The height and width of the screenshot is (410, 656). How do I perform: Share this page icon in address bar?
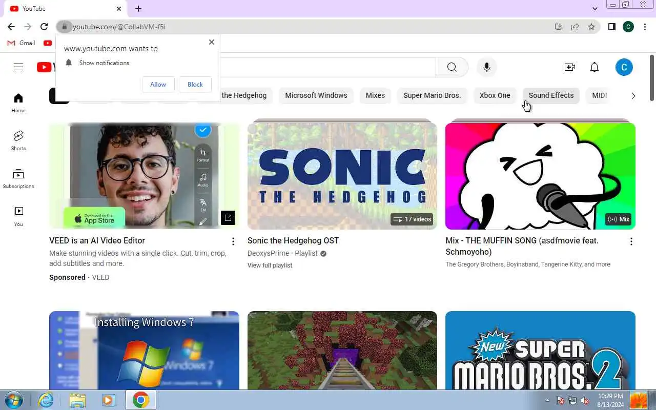tap(575, 27)
